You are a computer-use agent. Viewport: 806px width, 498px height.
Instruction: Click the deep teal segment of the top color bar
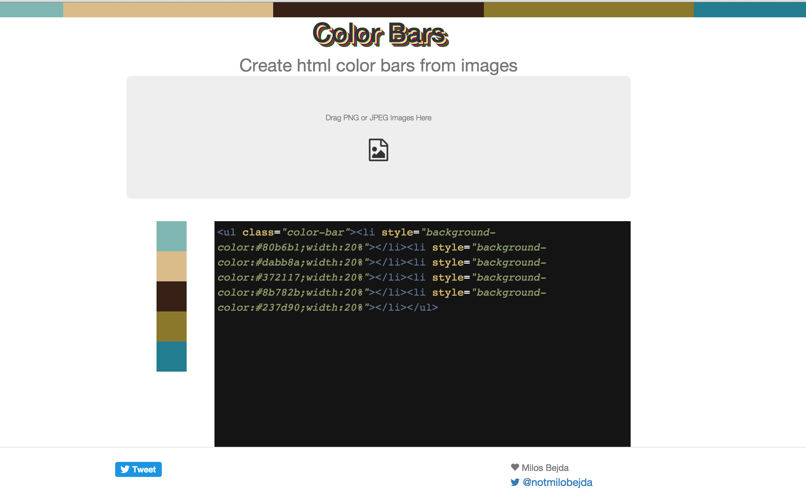(750, 9)
